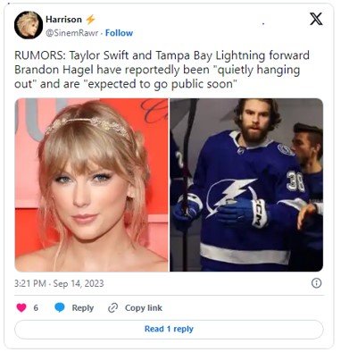Click the number 38 on the jersey sleeve
The image size is (341, 352).
click(x=295, y=181)
